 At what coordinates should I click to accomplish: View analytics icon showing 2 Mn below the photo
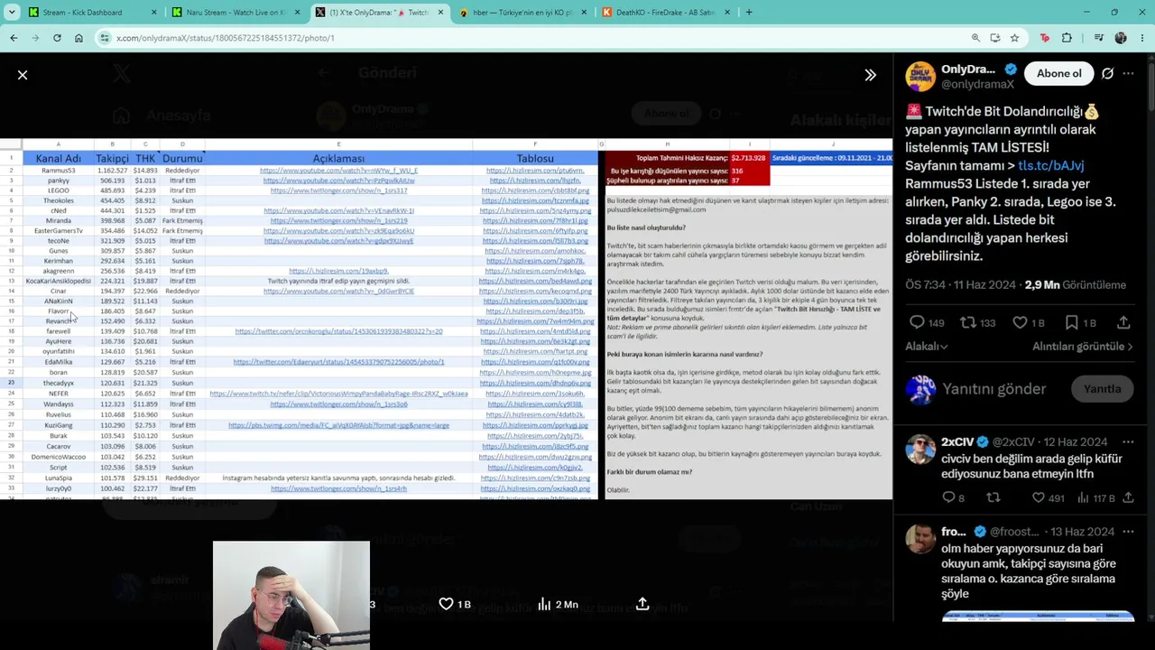544,604
